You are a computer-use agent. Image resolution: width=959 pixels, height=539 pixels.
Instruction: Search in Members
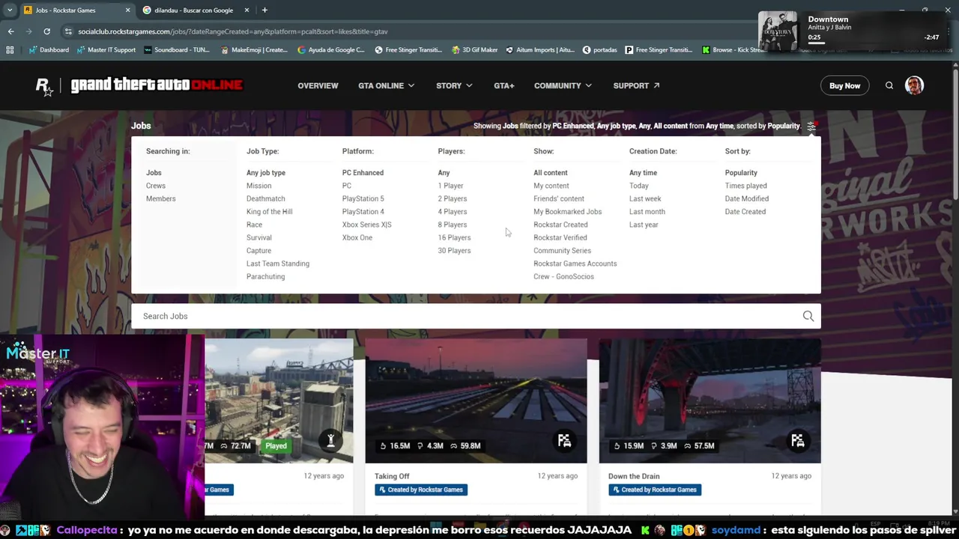(x=160, y=198)
